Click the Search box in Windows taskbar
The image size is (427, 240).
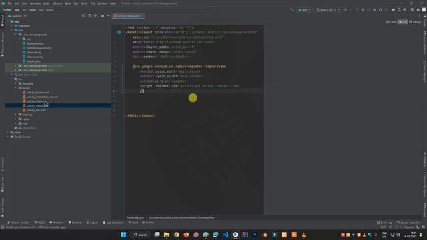point(141,235)
